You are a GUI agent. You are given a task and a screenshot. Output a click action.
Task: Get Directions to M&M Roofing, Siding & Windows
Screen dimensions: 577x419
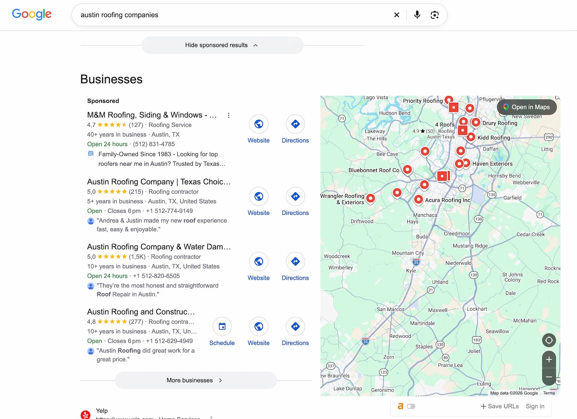[295, 129]
